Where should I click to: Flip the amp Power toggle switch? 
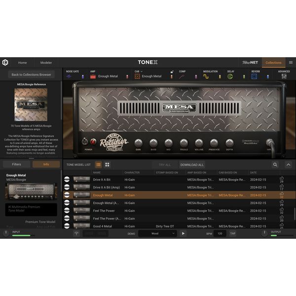point(85,142)
